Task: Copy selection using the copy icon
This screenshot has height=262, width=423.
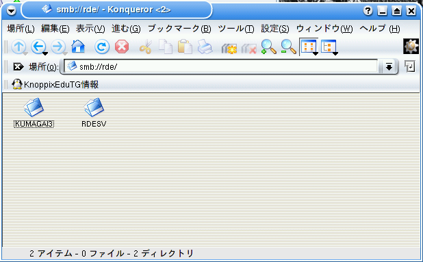Action: tap(166, 47)
